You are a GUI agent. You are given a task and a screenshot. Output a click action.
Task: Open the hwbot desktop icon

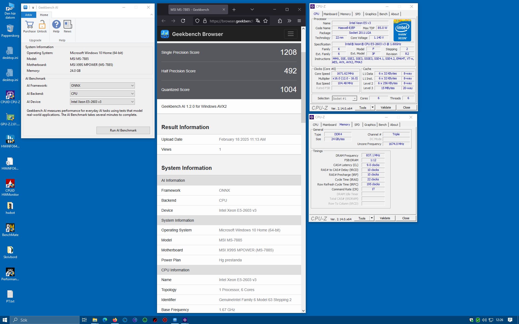10,208
